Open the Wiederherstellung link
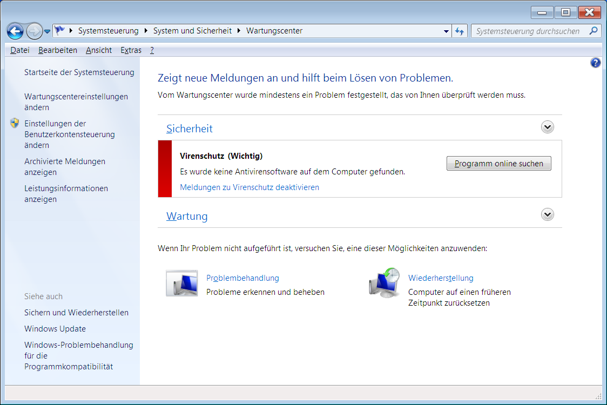This screenshot has height=405, width=607. (441, 278)
